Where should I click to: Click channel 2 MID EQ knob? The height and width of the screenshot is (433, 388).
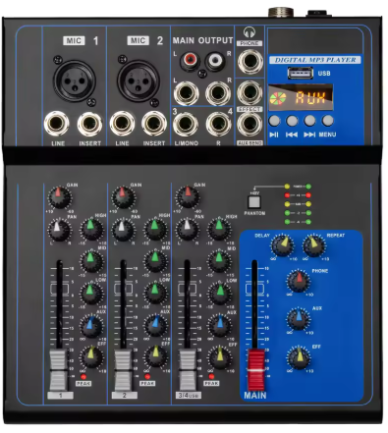point(155,261)
